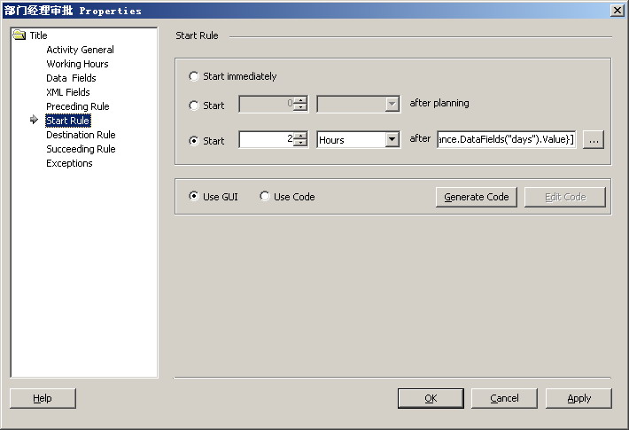Open the Destination Rule page
Screen dimensions: 629x430
point(81,135)
